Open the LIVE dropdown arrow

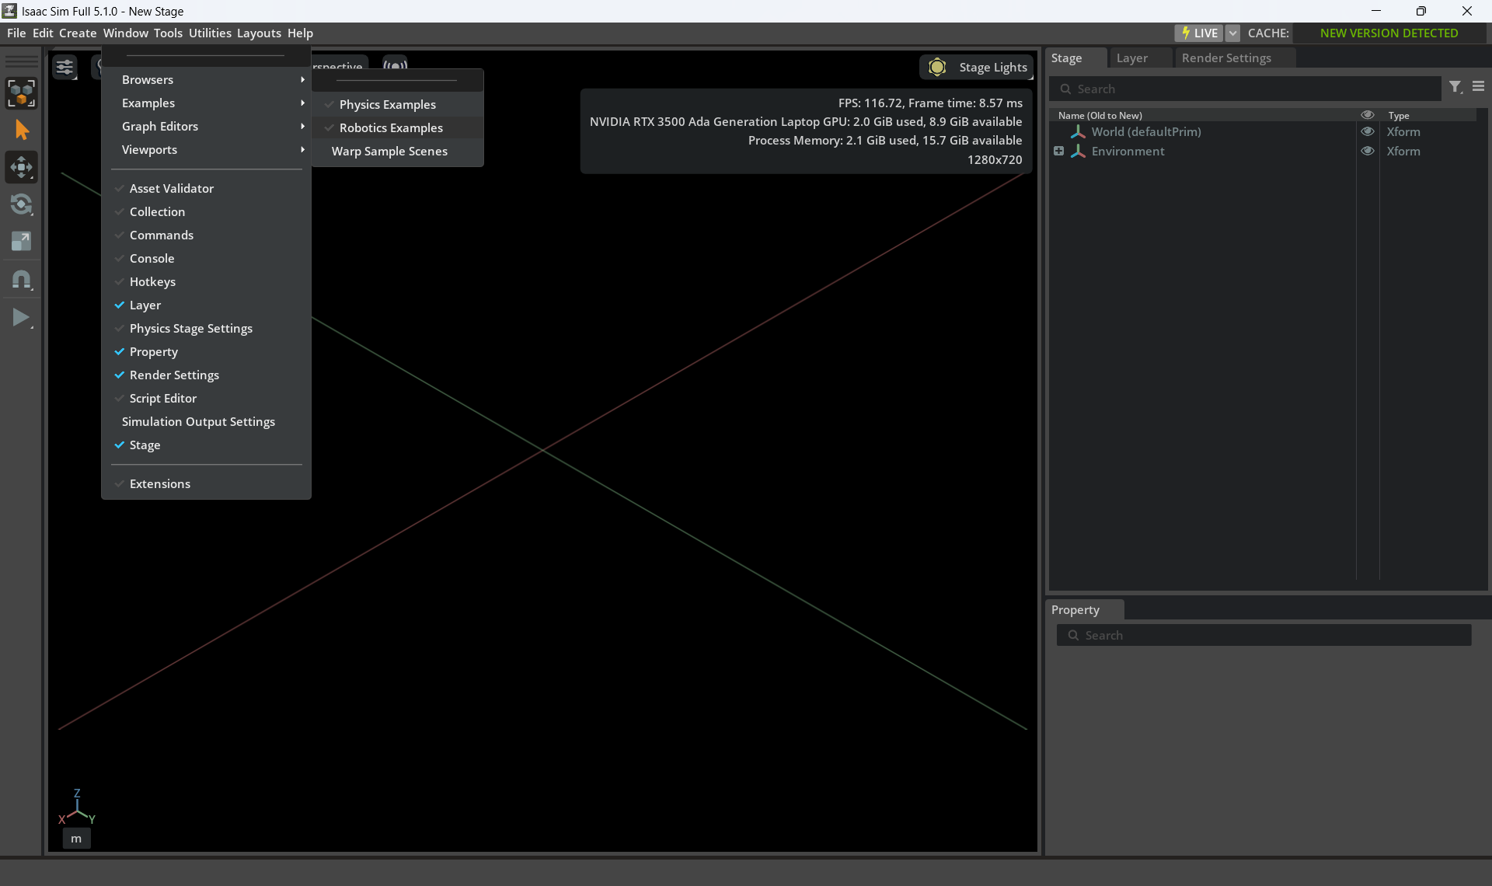1232,33
